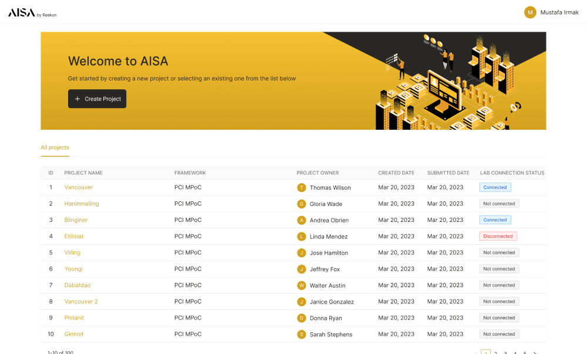The width and height of the screenshot is (587, 354).
Task: Select Linda Mendez's avatar icon
Action: pos(301,237)
